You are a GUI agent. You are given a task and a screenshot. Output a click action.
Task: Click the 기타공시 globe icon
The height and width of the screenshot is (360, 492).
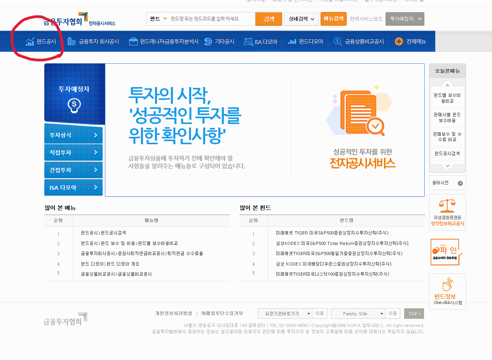click(x=208, y=41)
